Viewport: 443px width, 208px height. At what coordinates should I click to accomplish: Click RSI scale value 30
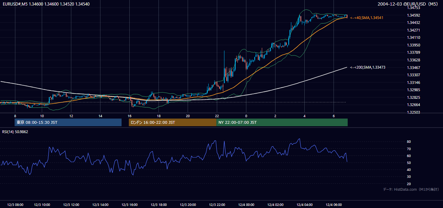pyautogui.click(x=409, y=177)
